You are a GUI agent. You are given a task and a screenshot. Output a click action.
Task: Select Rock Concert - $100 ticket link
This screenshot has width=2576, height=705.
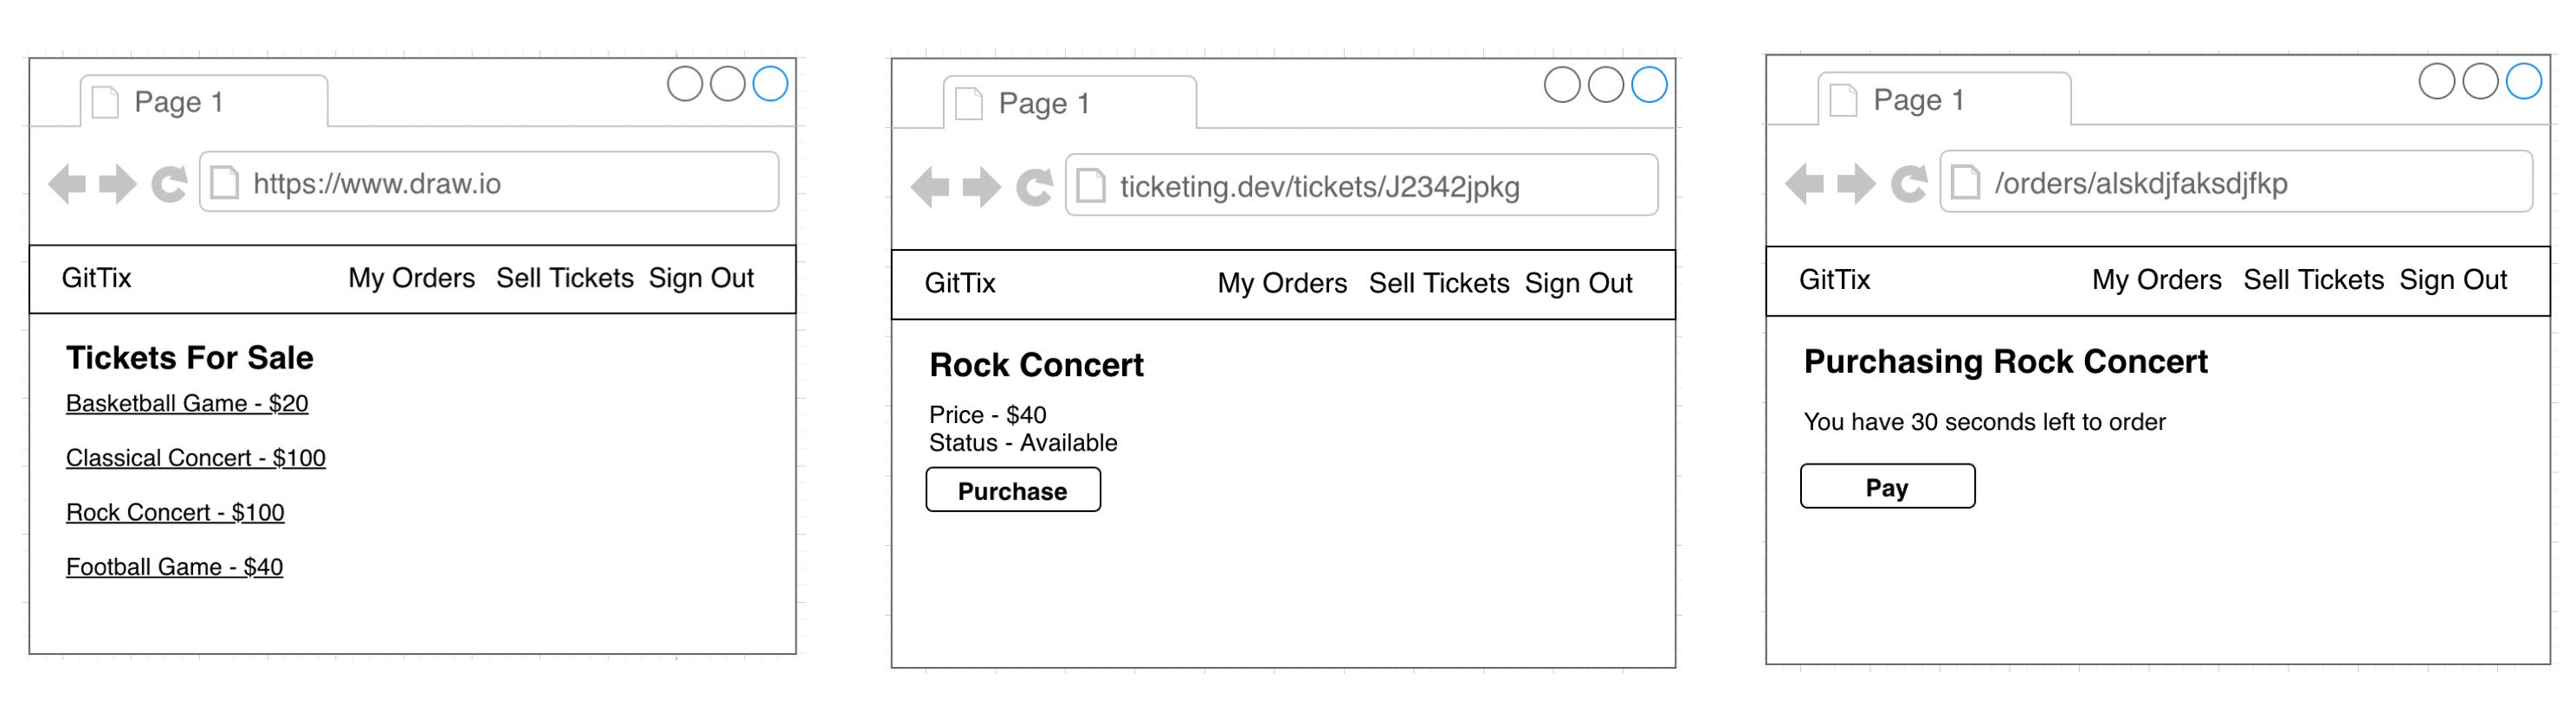pos(175,512)
